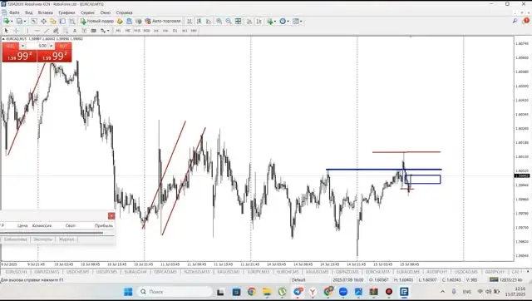Switch chart to candlesticks icon
The width and height of the screenshot is (532, 301).
pos(199,21)
